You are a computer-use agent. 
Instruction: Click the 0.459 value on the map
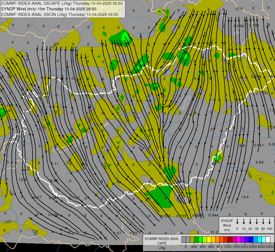click(x=53, y=215)
